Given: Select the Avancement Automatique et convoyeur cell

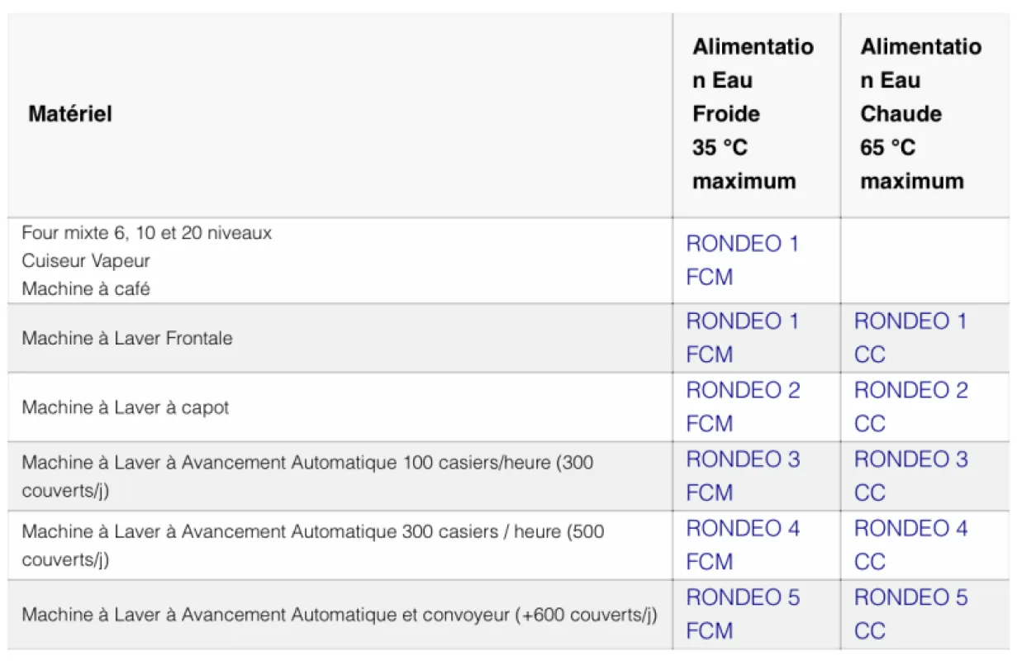Looking at the screenshot, I should click(x=339, y=615).
